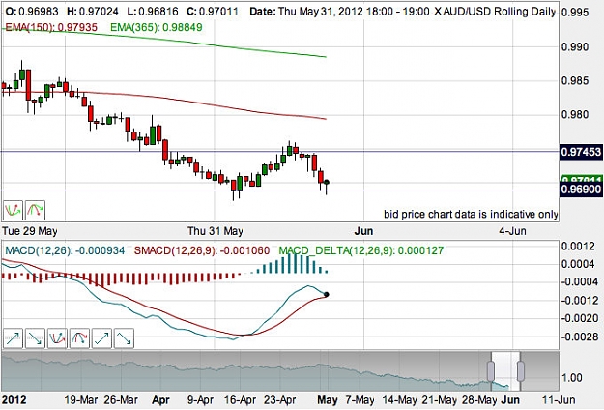The height and width of the screenshot is (410, 604).
Task: Click the high value H: 0.97024
Action: (93, 12)
